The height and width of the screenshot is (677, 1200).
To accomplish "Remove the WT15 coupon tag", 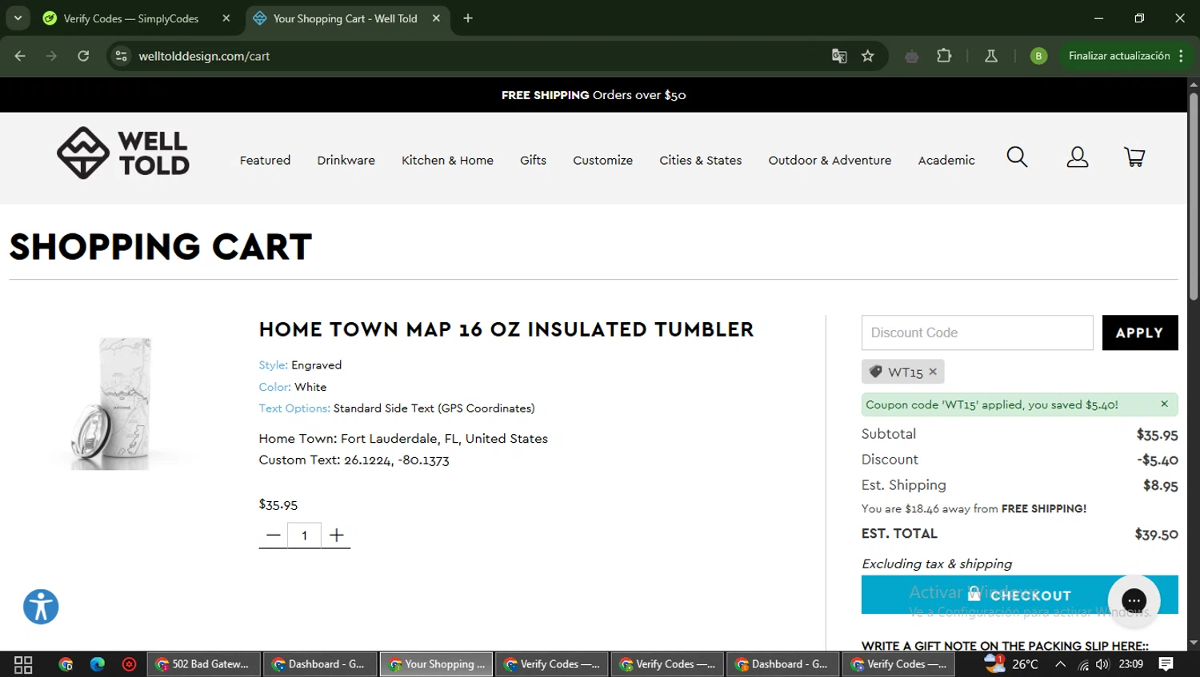I will pos(933,372).
